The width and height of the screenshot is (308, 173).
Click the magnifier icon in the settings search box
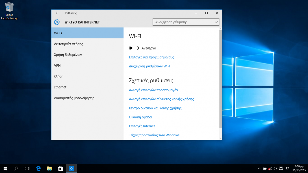[x=216, y=22]
